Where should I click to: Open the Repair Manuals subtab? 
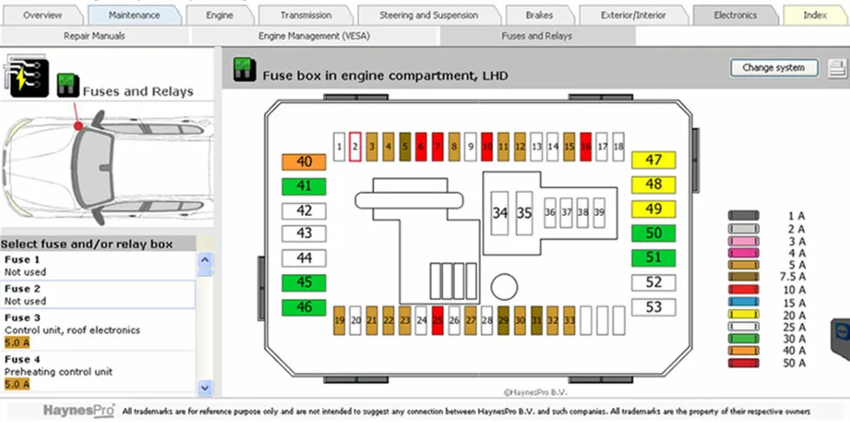coord(94,37)
